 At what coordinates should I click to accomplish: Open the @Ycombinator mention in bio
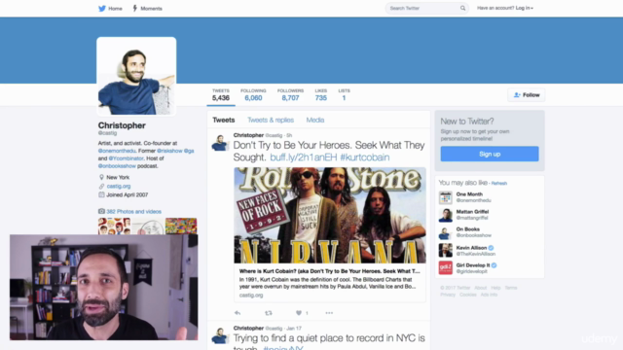126,158
